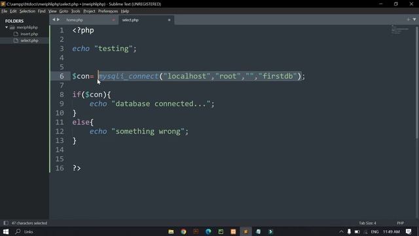Click "database connected..." string

pyautogui.click(x=161, y=104)
